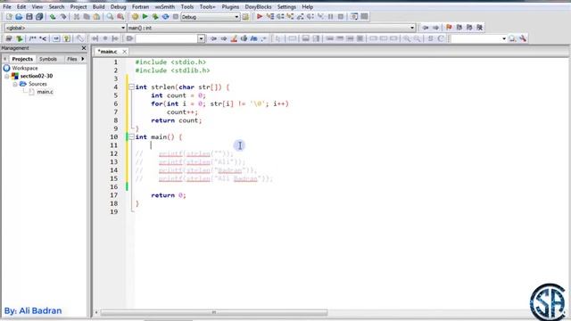Viewport: 571px width, 321px height.
Task: Open the Replace tool icon
Action: click(120, 17)
